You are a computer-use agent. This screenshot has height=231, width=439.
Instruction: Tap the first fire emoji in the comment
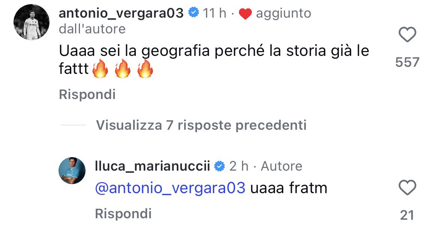(x=99, y=70)
